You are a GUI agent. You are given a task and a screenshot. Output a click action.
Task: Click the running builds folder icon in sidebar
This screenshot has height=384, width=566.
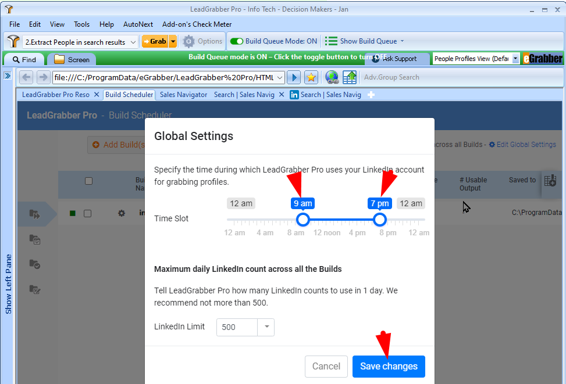point(35,214)
